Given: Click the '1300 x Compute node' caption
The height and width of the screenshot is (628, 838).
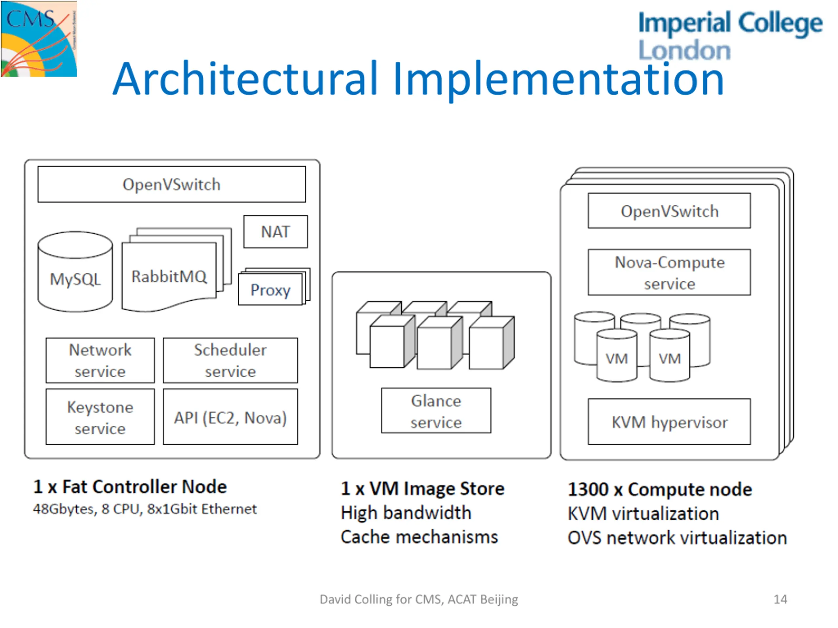Looking at the screenshot, I should point(660,489).
